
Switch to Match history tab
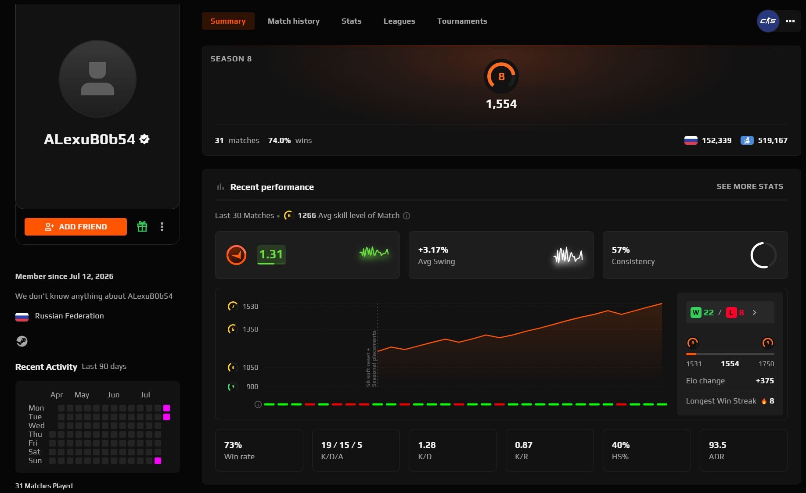[x=294, y=21]
